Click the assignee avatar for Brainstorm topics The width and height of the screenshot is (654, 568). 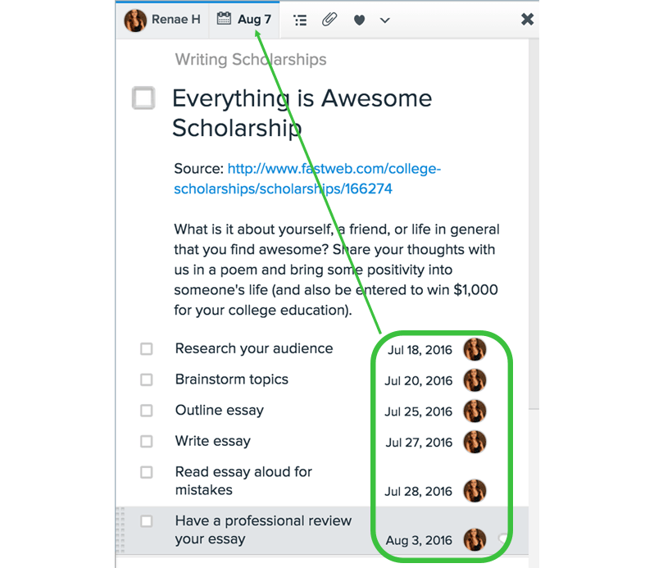pyautogui.click(x=475, y=380)
